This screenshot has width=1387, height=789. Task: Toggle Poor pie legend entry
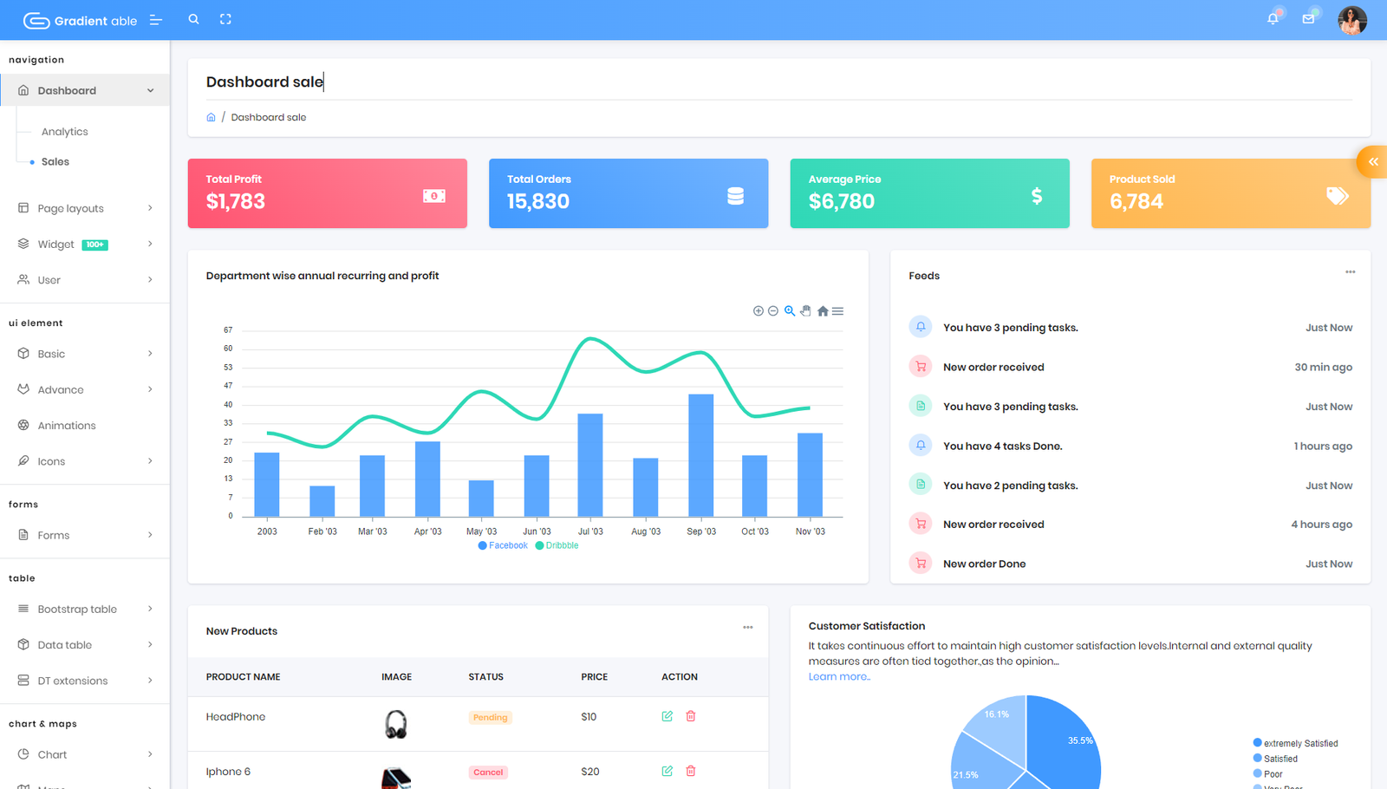tap(1267, 773)
